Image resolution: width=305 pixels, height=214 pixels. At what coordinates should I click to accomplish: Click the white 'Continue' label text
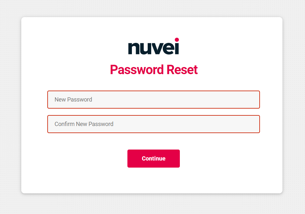tap(153, 159)
